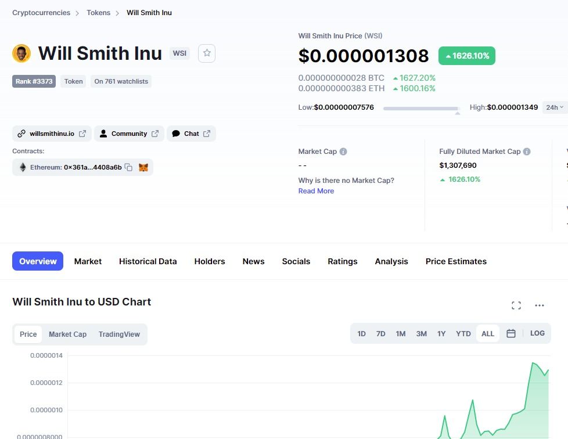The width and height of the screenshot is (568, 439).
Task: Set chart range to 1M
Action: pyautogui.click(x=401, y=333)
